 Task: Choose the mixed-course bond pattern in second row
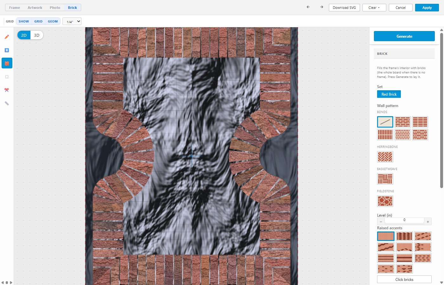[420, 135]
